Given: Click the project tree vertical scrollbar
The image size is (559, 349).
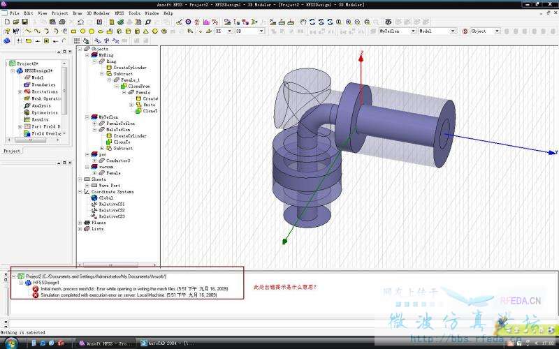Looking at the screenshot, I should pos(64,91).
